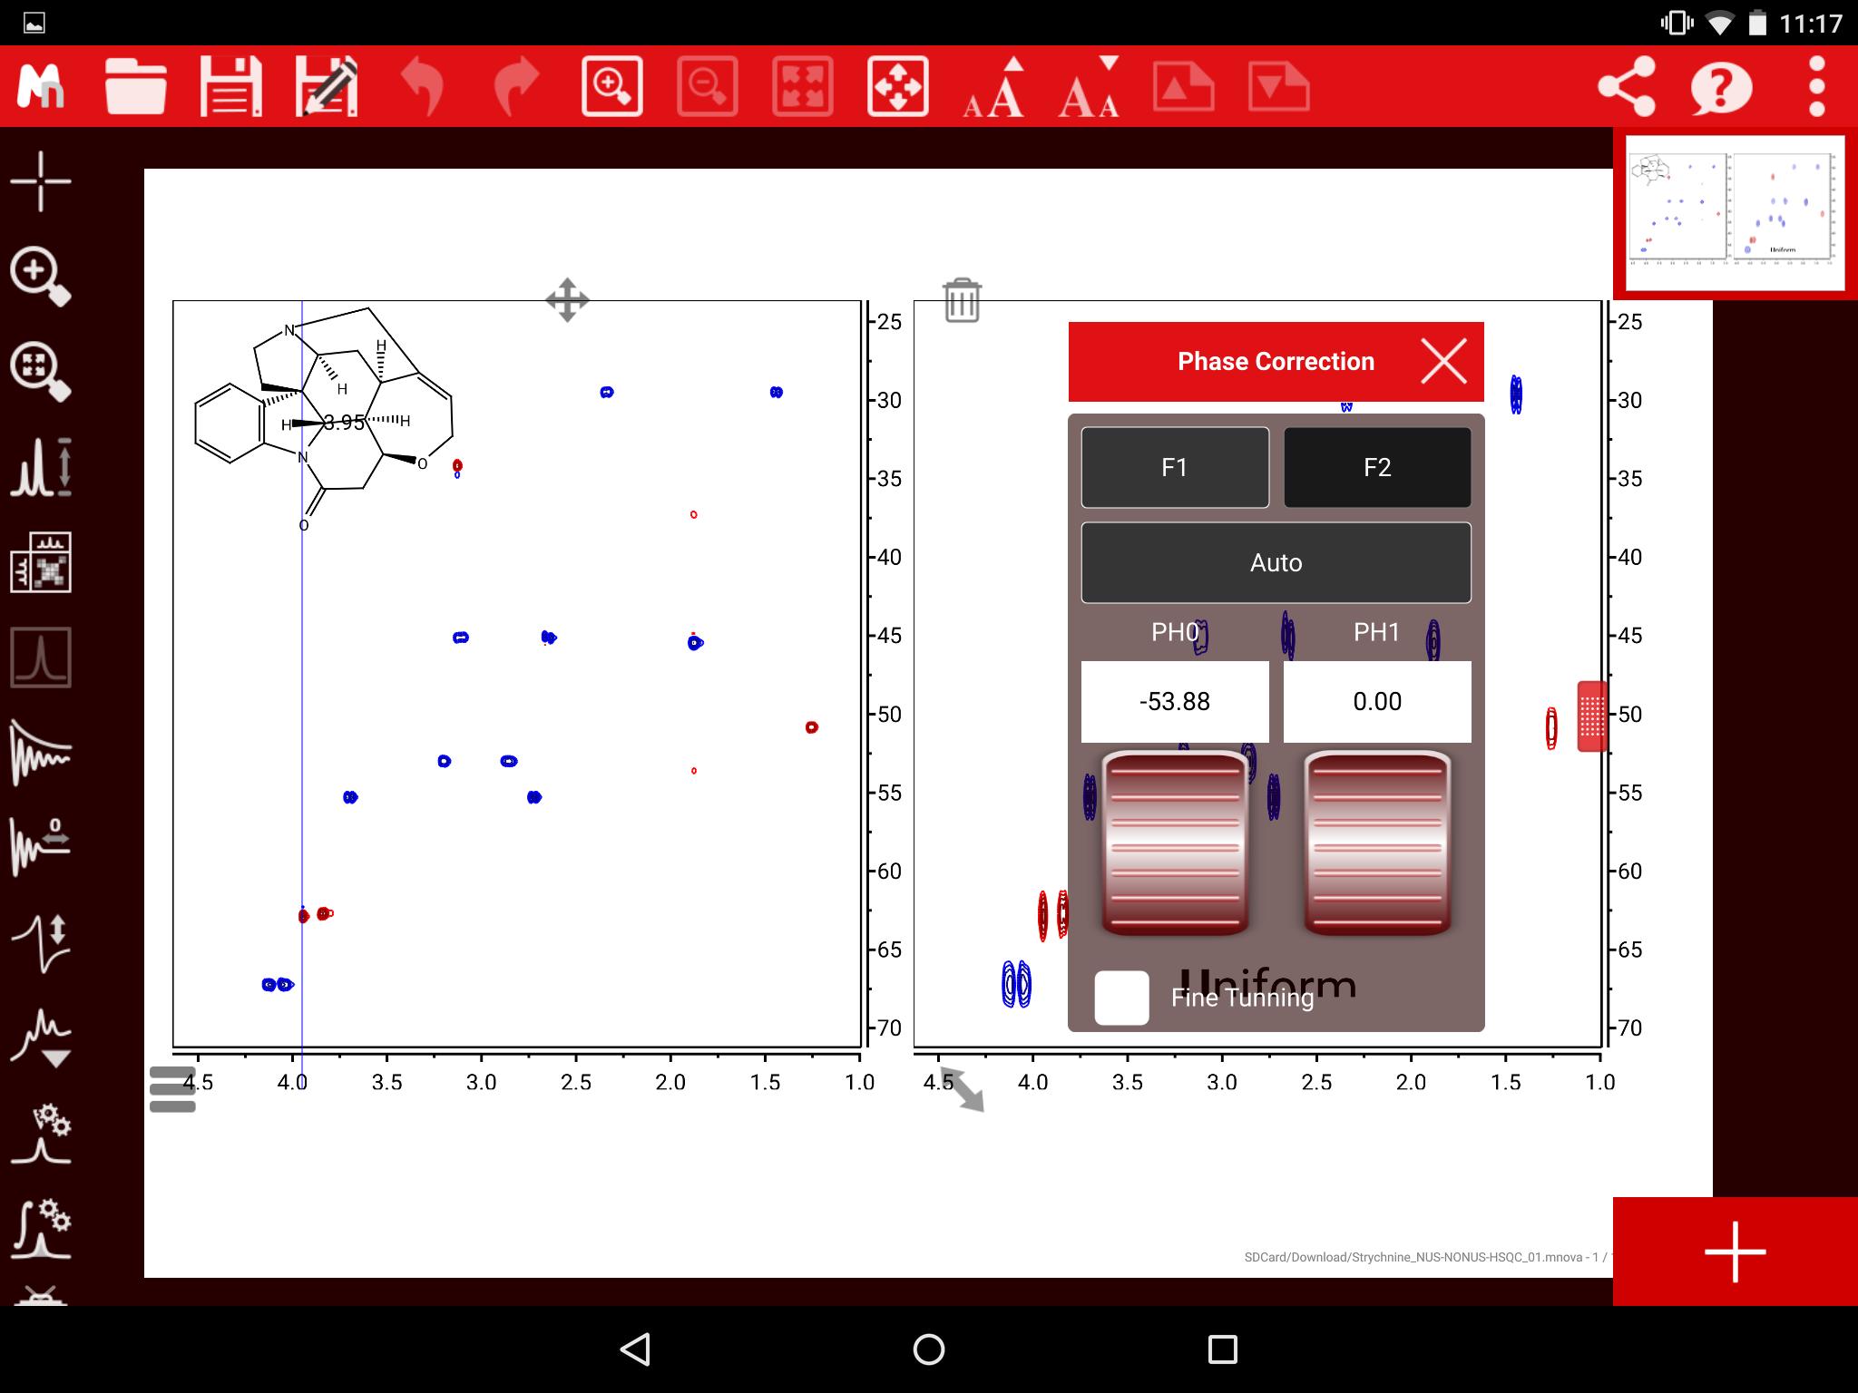Select the sidebar magnifier zoom-in tool

41,276
